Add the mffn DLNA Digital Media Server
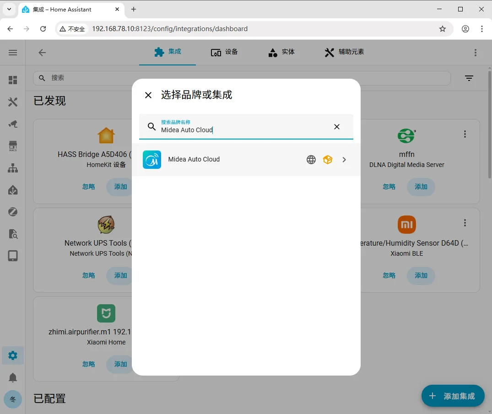Image resolution: width=492 pixels, height=414 pixels. click(x=421, y=187)
